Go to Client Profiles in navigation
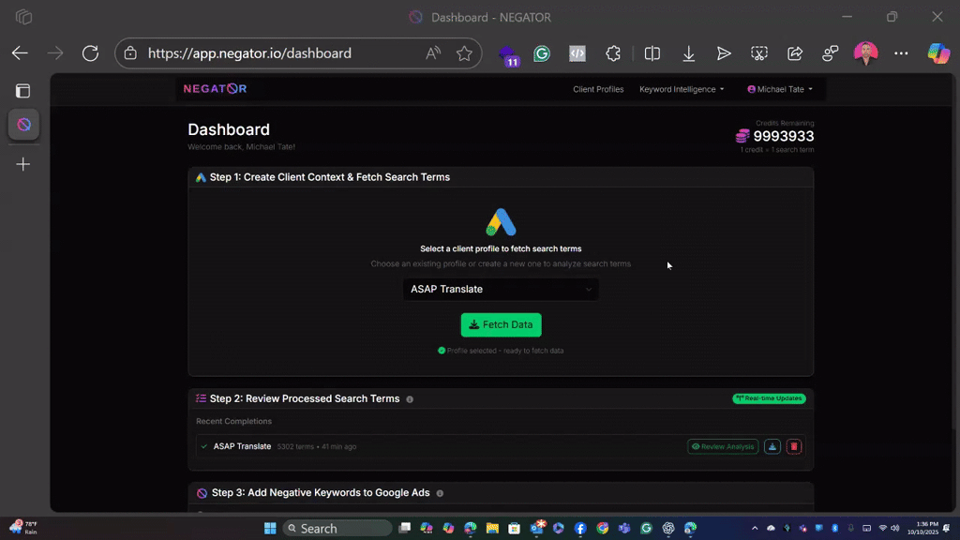Screen dimensions: 960x540 point(598,90)
